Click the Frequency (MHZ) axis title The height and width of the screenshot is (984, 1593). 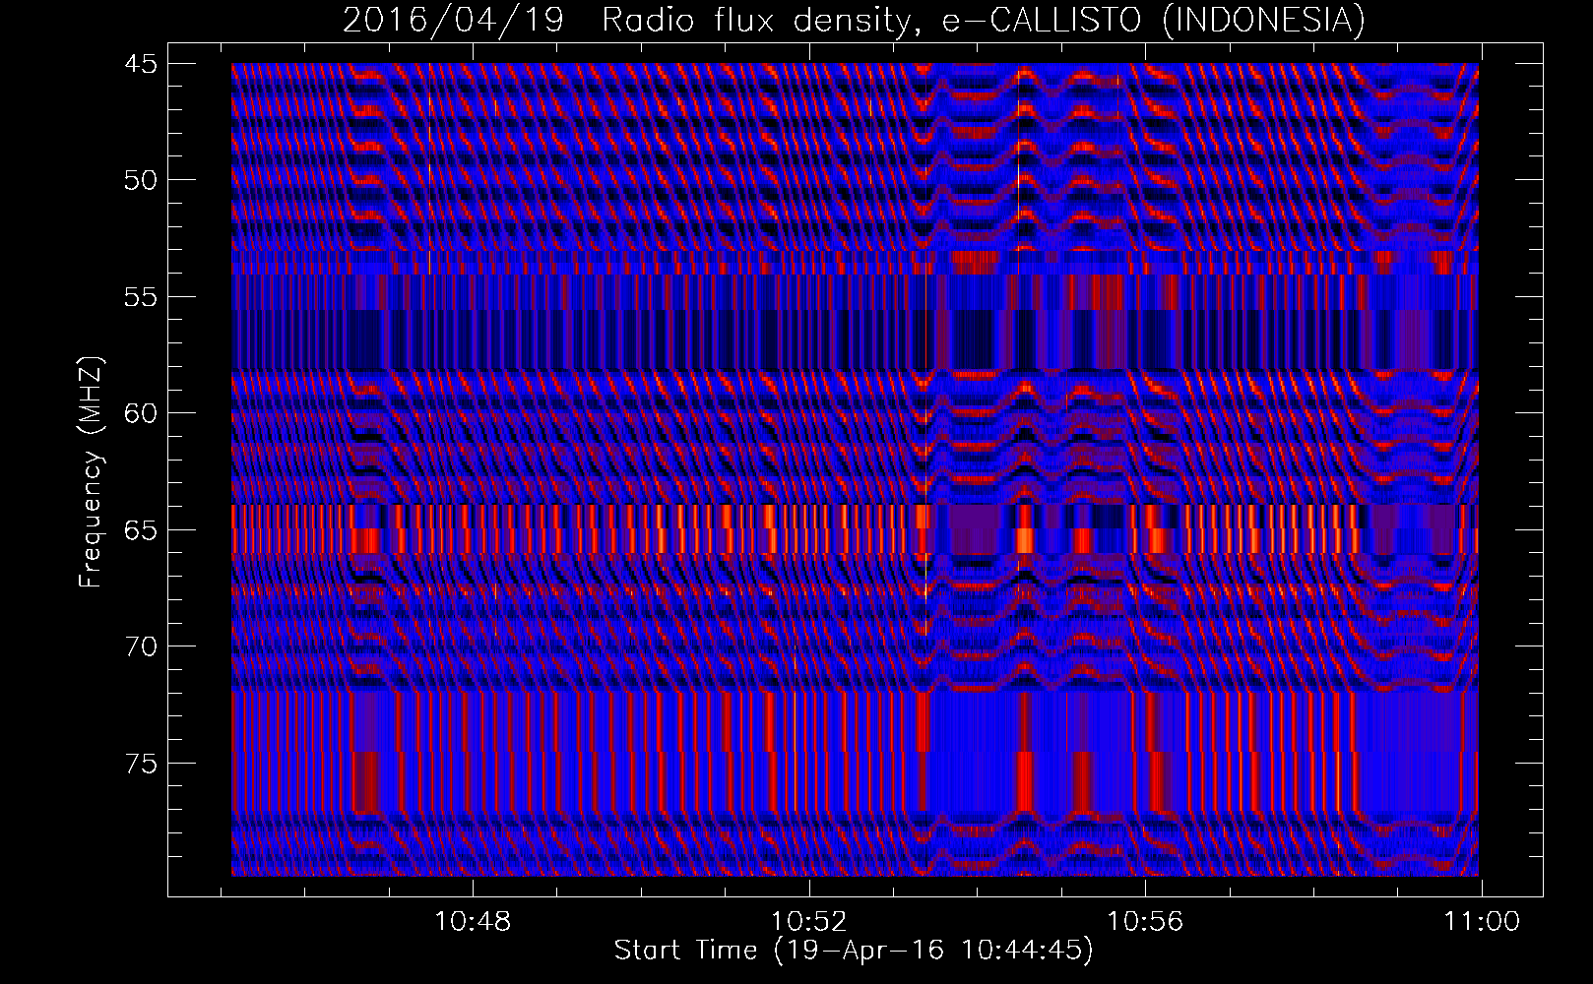91,472
